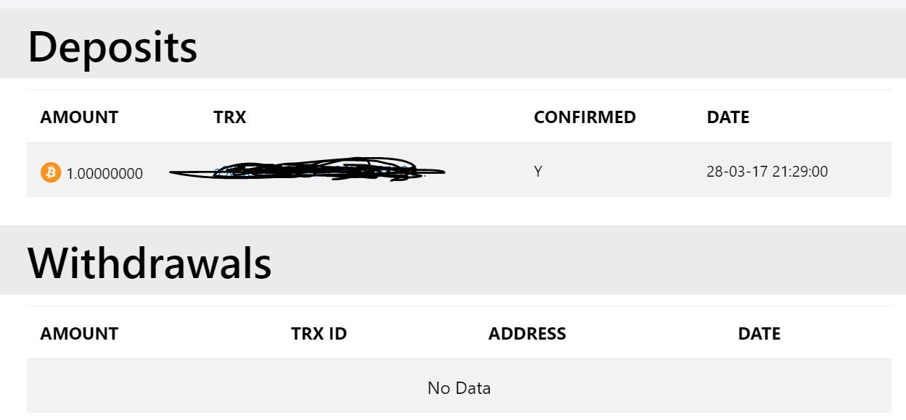The width and height of the screenshot is (906, 420).
Task: Sort deposits by the DATE column header
Action: 728,117
